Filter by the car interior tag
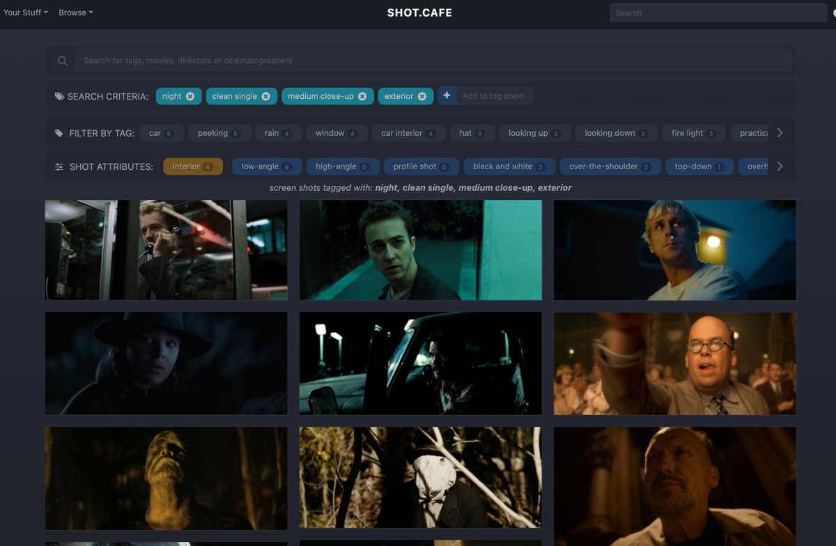The height and width of the screenshot is (546, 836). (409, 133)
